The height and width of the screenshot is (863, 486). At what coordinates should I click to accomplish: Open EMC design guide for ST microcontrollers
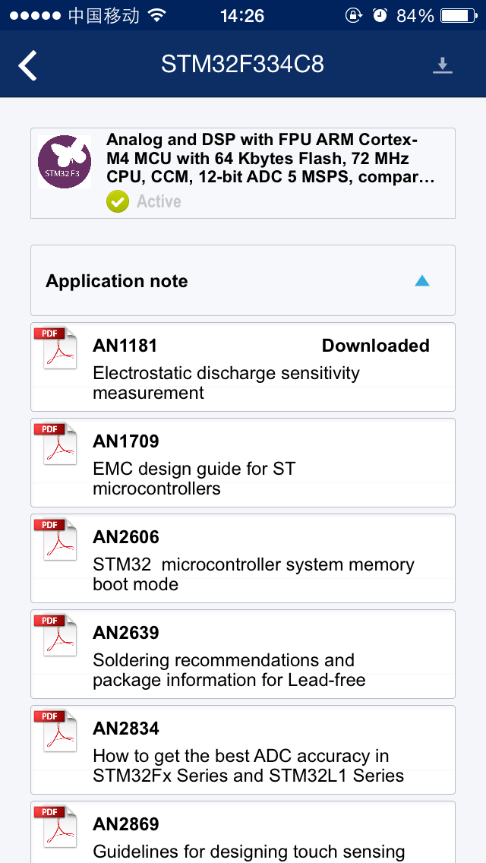(x=194, y=479)
